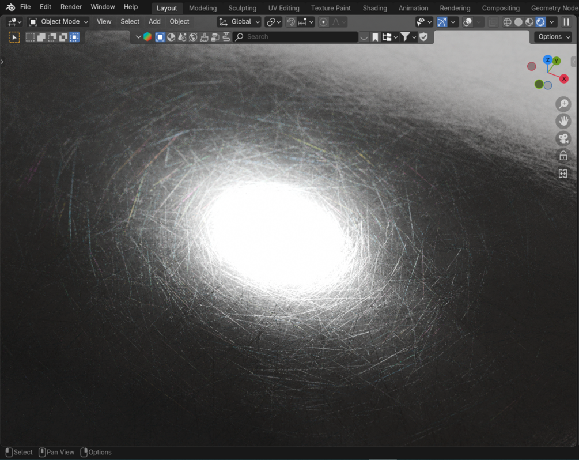Screen dimensions: 579x460
Task: Open the snapping options dropdown
Action: pyautogui.click(x=305, y=22)
